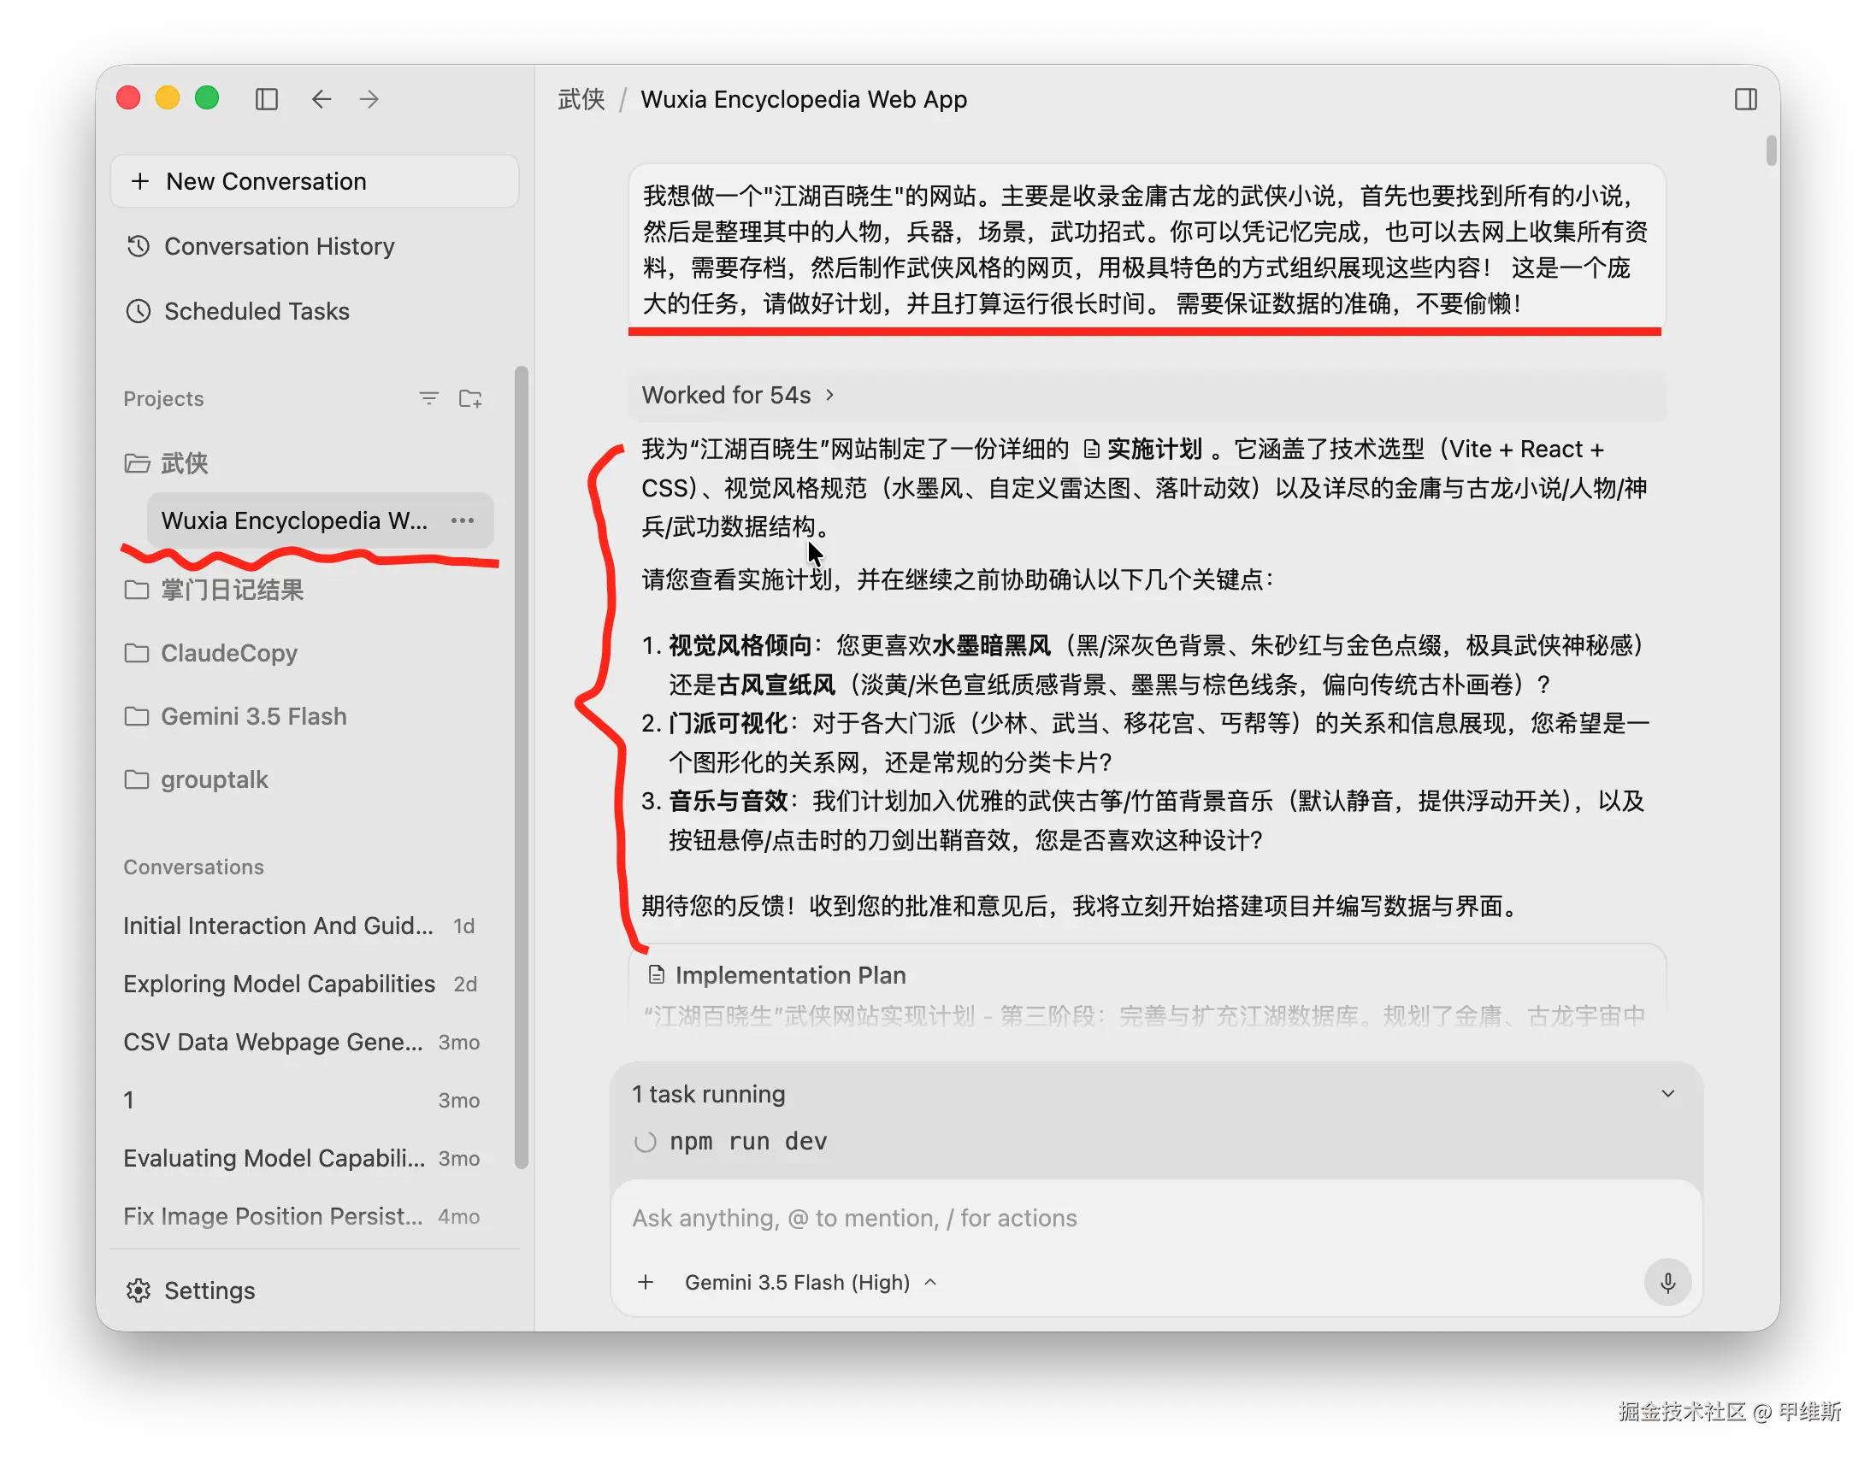Click the folder icon beside 掌门日记结果

pyautogui.click(x=137, y=590)
